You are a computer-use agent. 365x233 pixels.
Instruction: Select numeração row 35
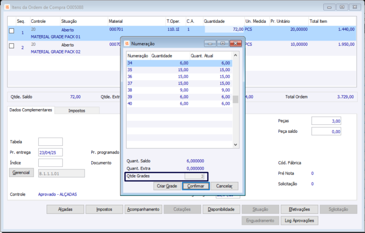click(179, 70)
